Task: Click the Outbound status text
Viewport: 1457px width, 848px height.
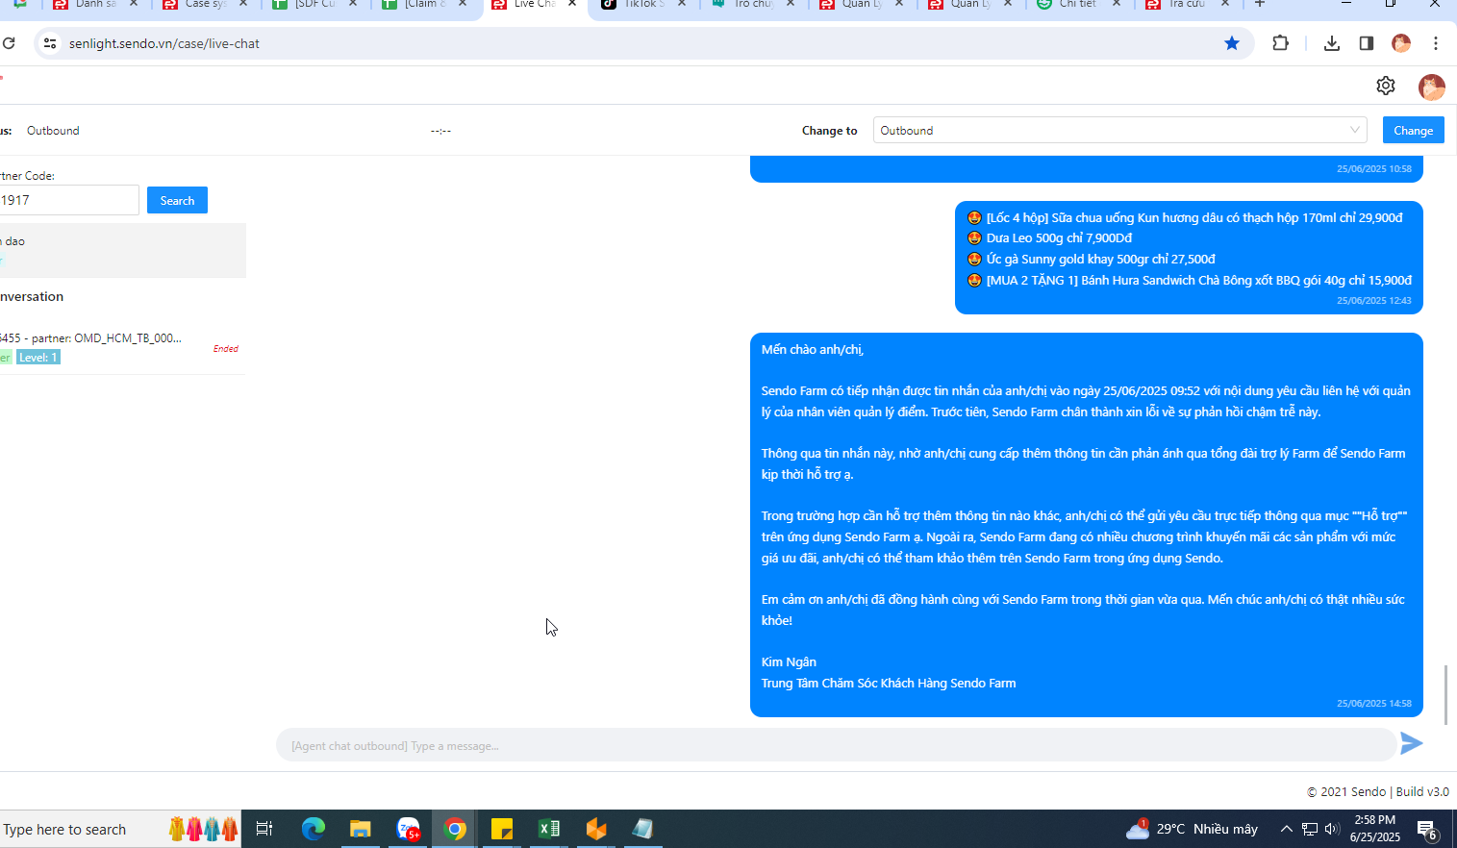Action: click(53, 131)
